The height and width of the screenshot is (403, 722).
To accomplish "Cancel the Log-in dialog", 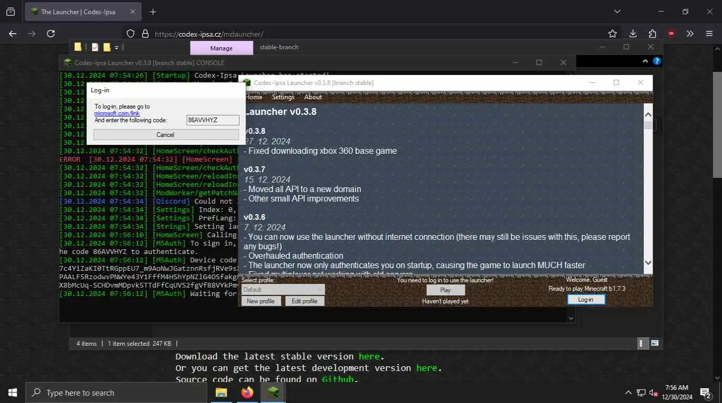I will 165,135.
